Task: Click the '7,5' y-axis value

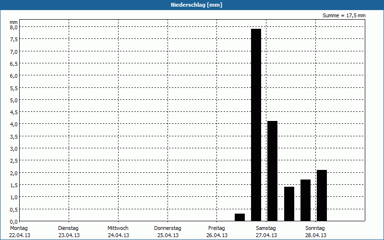Action: [x=14, y=39]
